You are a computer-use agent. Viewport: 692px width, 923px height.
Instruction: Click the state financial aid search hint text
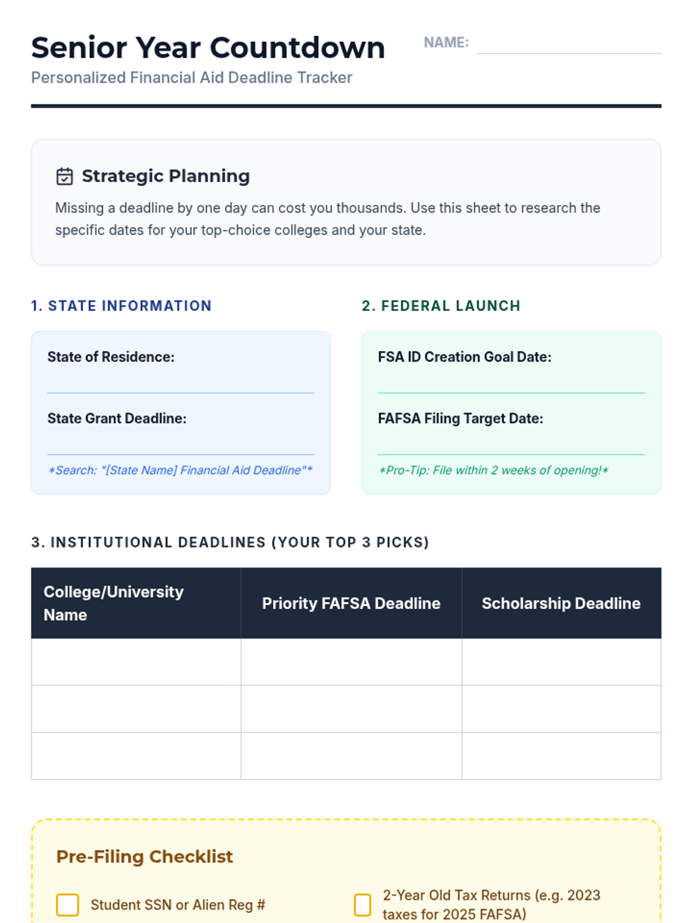click(x=180, y=470)
